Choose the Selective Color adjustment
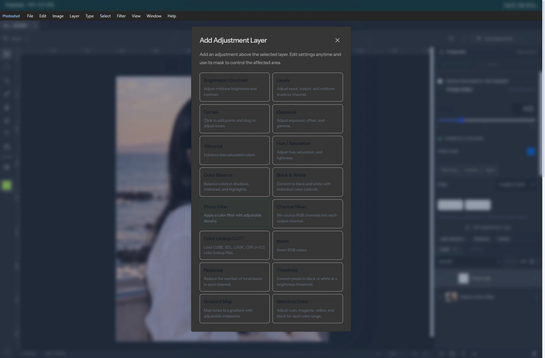The image size is (545, 358). [x=308, y=309]
